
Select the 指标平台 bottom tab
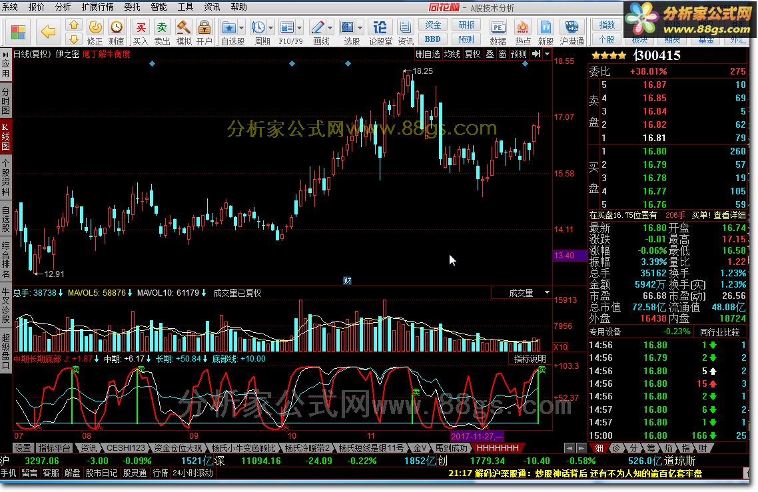[54, 448]
